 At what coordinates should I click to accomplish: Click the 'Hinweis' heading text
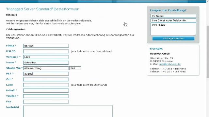pos(11,15)
